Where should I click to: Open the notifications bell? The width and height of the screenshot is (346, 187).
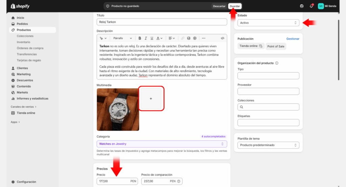click(x=311, y=6)
